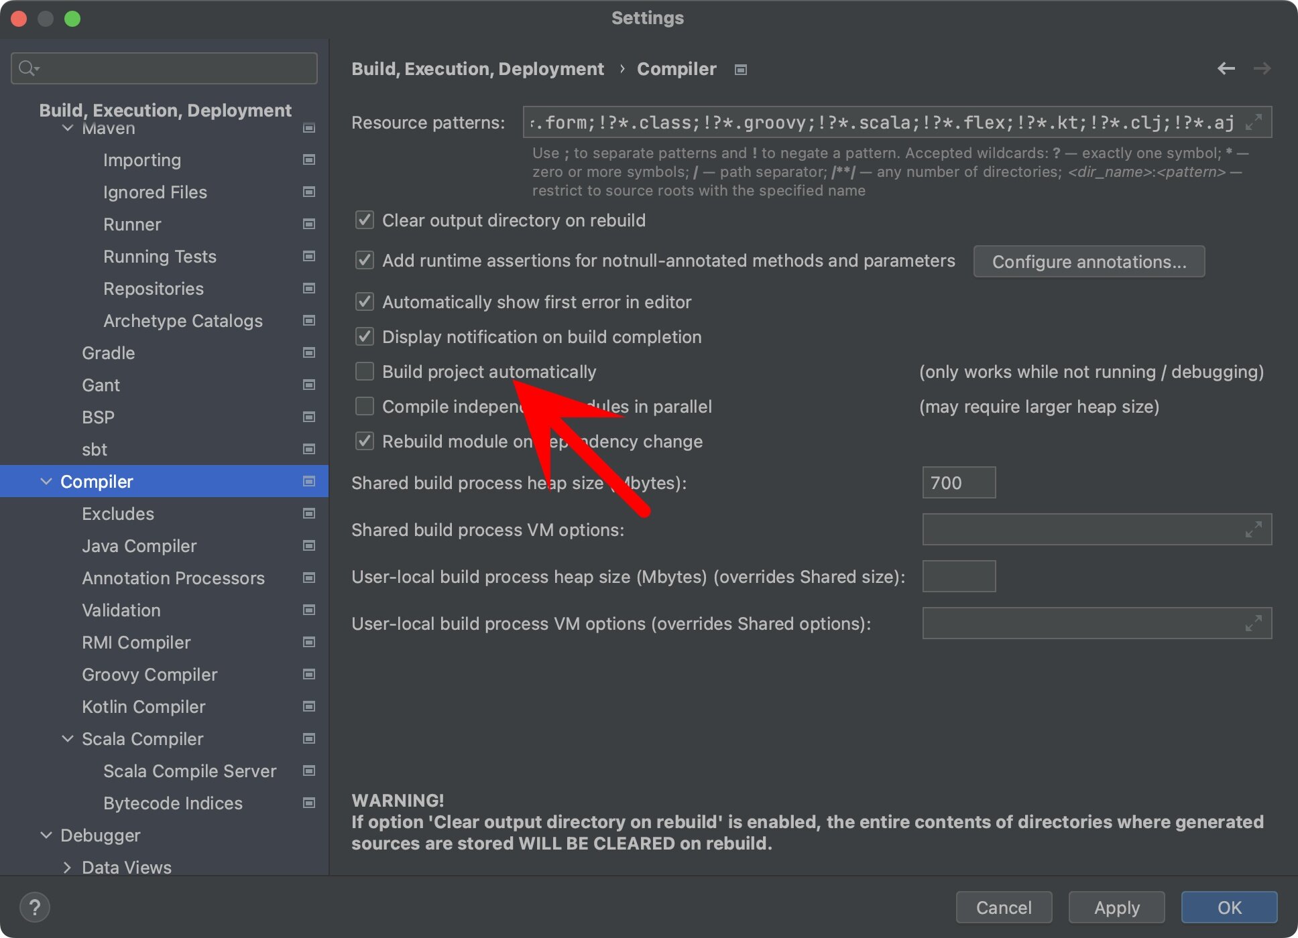Screen dimensions: 1298x938
Task: Click the back navigation arrow
Action: click(1226, 68)
